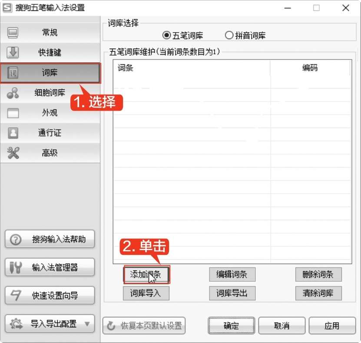Click the 清除词库 button
Screen dimensions: 361x343
[318, 293]
